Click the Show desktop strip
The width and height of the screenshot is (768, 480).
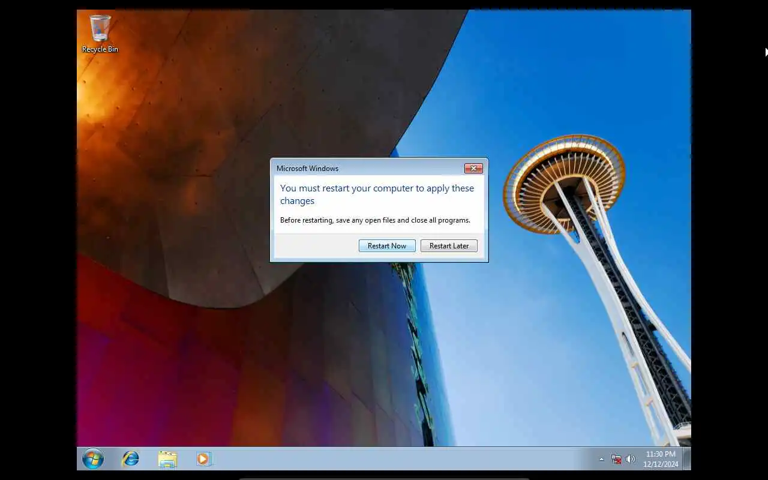point(686,459)
